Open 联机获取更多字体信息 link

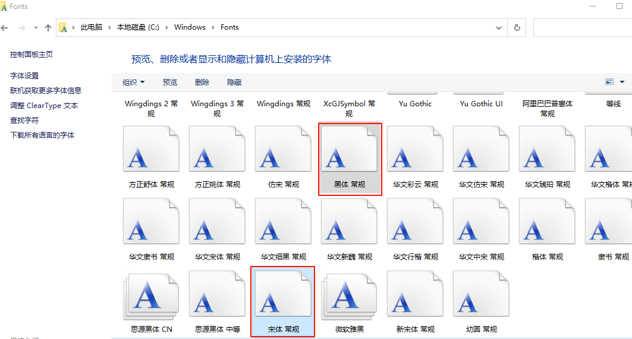point(46,91)
